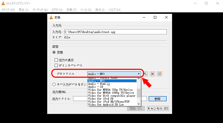Select the 変換 radio button
The image size is (223, 123).
(54, 52)
